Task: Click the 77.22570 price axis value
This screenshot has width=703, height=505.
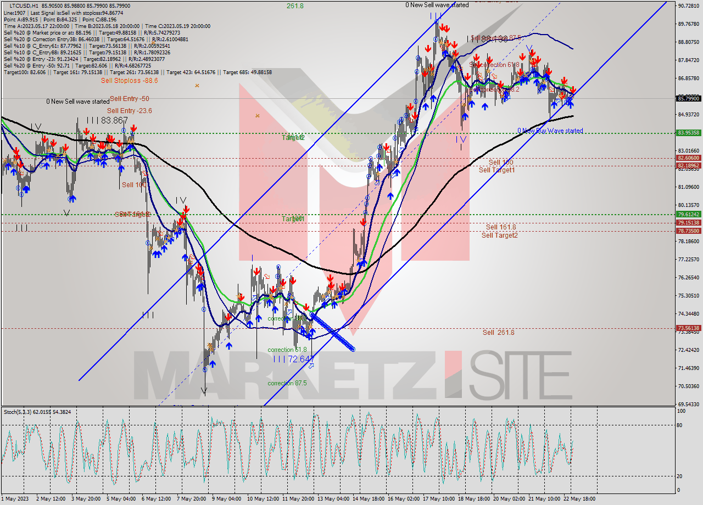Action: 689,259
